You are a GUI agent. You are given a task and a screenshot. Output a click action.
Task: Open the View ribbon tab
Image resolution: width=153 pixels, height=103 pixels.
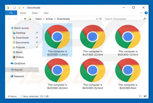(x=46, y=13)
